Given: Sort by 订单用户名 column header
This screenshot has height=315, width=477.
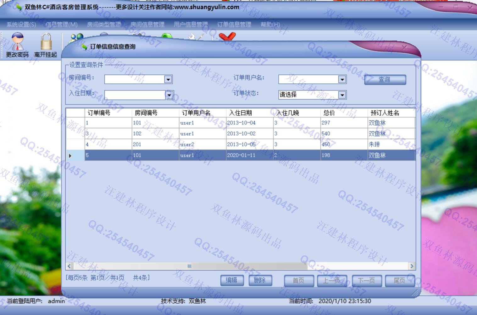Looking at the screenshot, I should [202, 113].
